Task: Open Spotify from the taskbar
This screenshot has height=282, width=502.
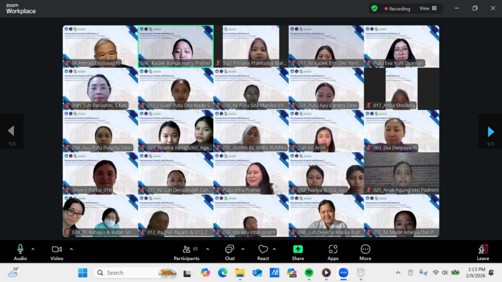Action: pos(309,273)
